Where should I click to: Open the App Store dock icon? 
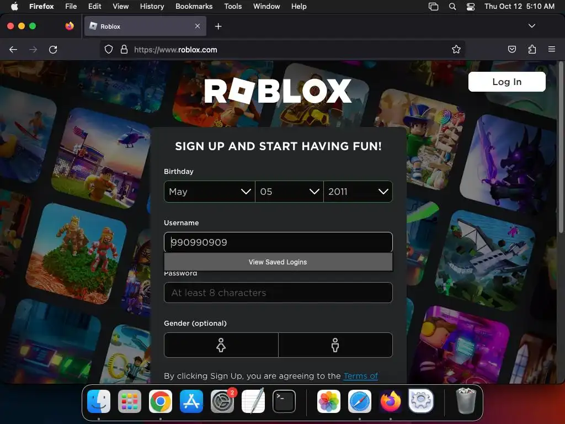(x=191, y=401)
